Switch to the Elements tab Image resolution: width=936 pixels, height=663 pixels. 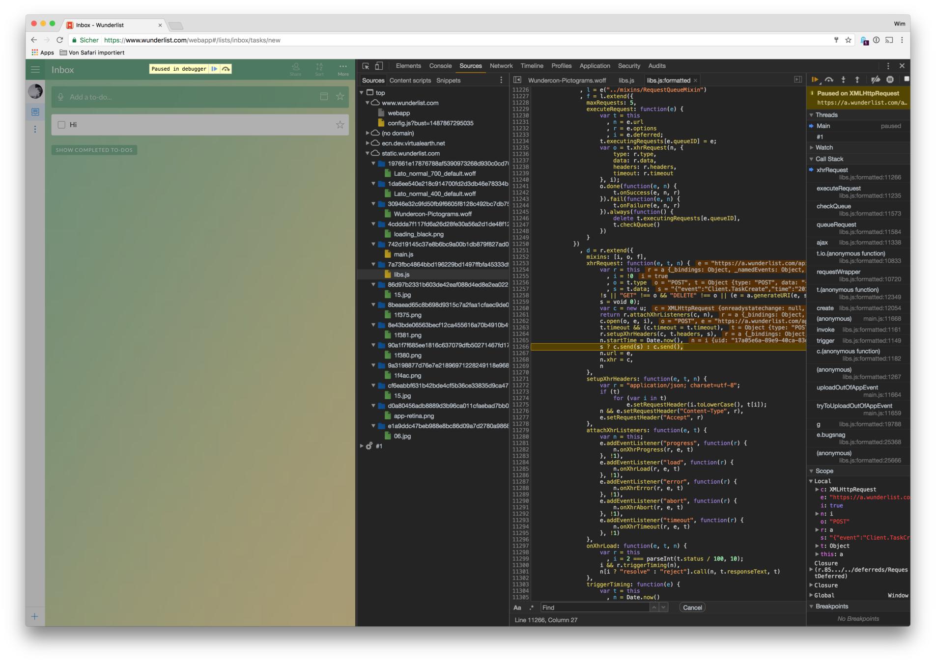(408, 66)
